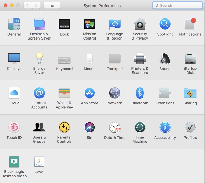Minimize window with the yellow button
The height and width of the screenshot is (183, 205).
pos(12,5)
